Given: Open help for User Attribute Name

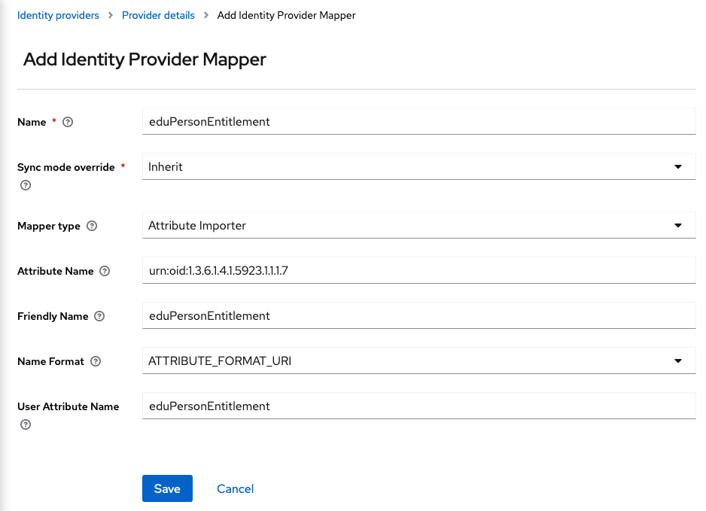Looking at the screenshot, I should pos(25,424).
